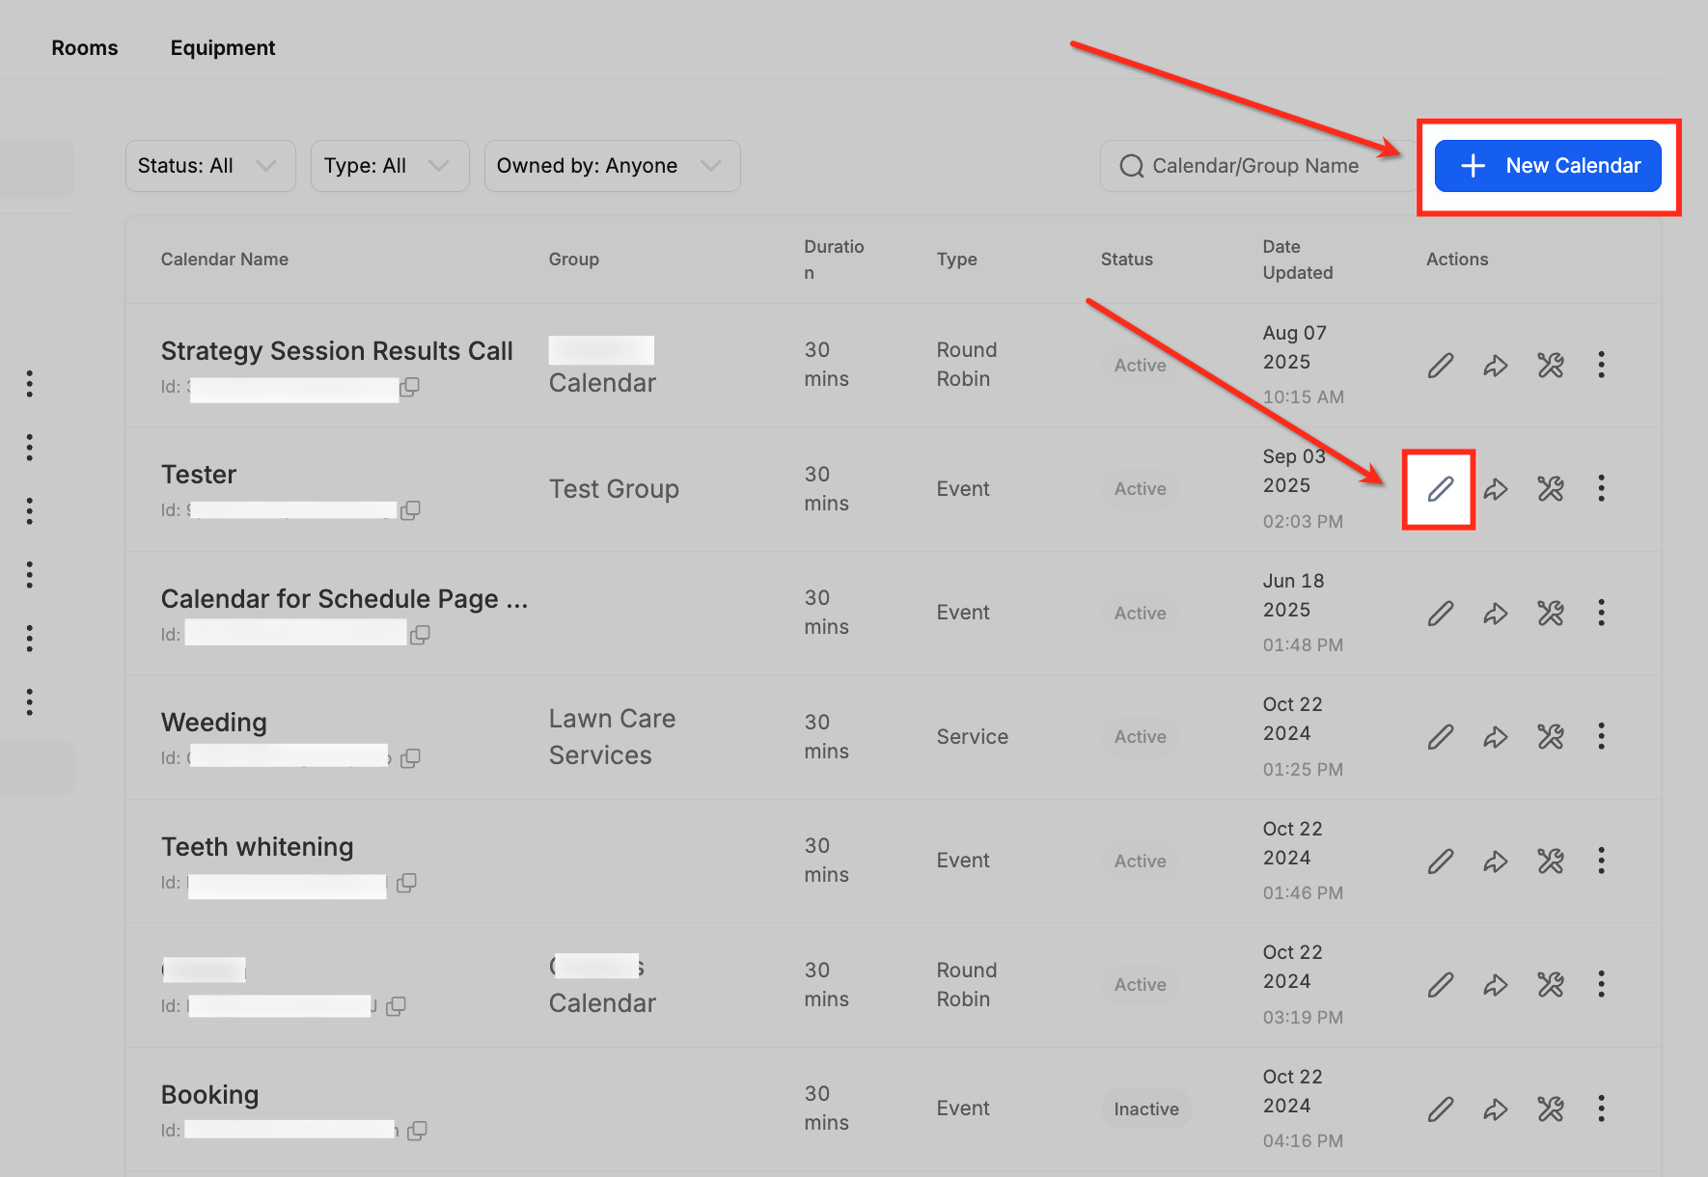Screen dimensions: 1708x1177
Task: Open three-dot menu for Booking row
Action: [1601, 1109]
